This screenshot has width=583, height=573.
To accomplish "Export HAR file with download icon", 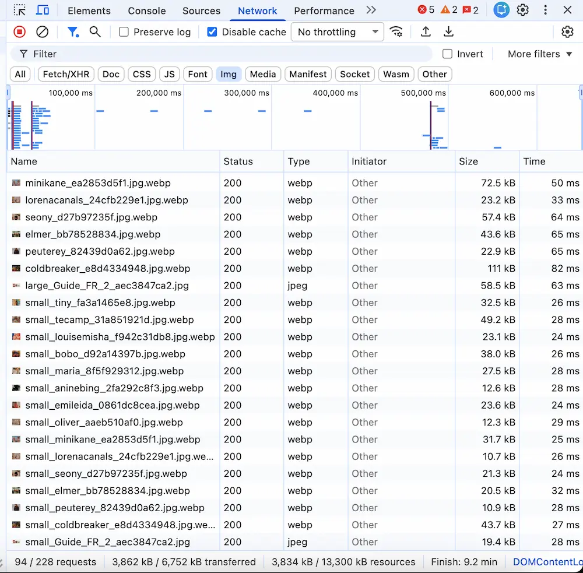I will pyautogui.click(x=448, y=32).
